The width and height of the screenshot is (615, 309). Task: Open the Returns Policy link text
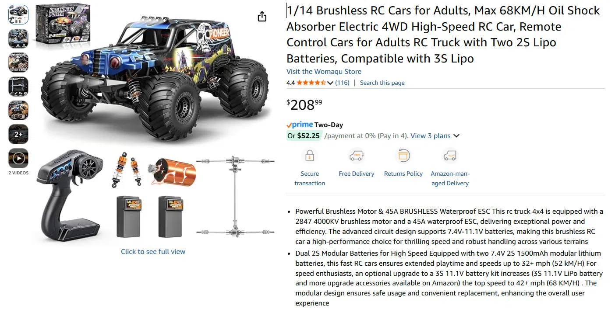coord(403,174)
